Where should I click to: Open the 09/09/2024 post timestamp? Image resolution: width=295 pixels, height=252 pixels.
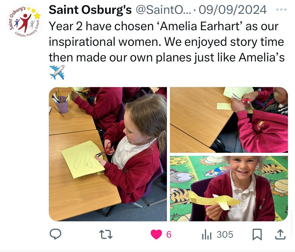232,10
